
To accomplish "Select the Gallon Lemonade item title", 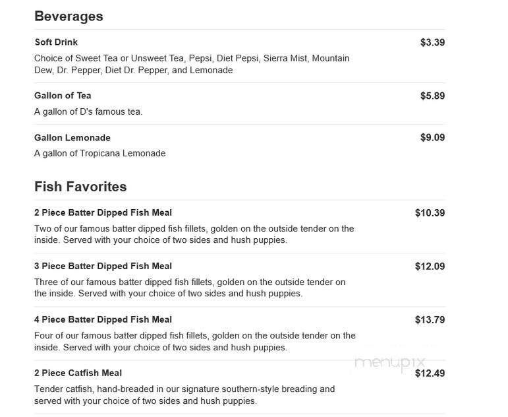I will [72, 138].
